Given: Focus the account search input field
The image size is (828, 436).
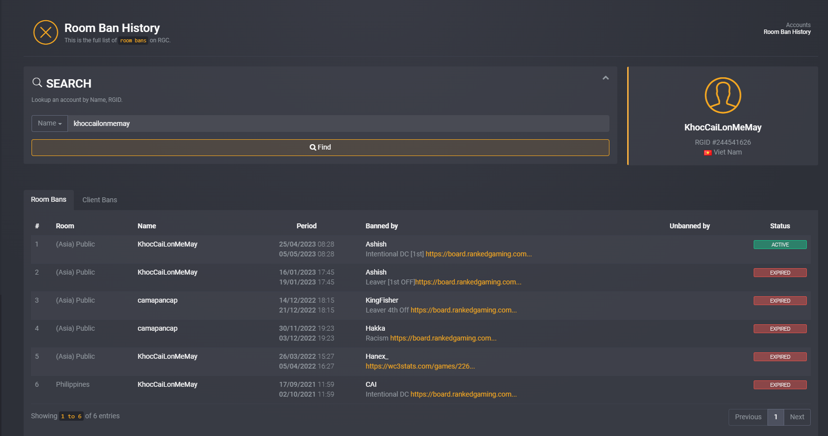Looking at the screenshot, I should [x=338, y=124].
